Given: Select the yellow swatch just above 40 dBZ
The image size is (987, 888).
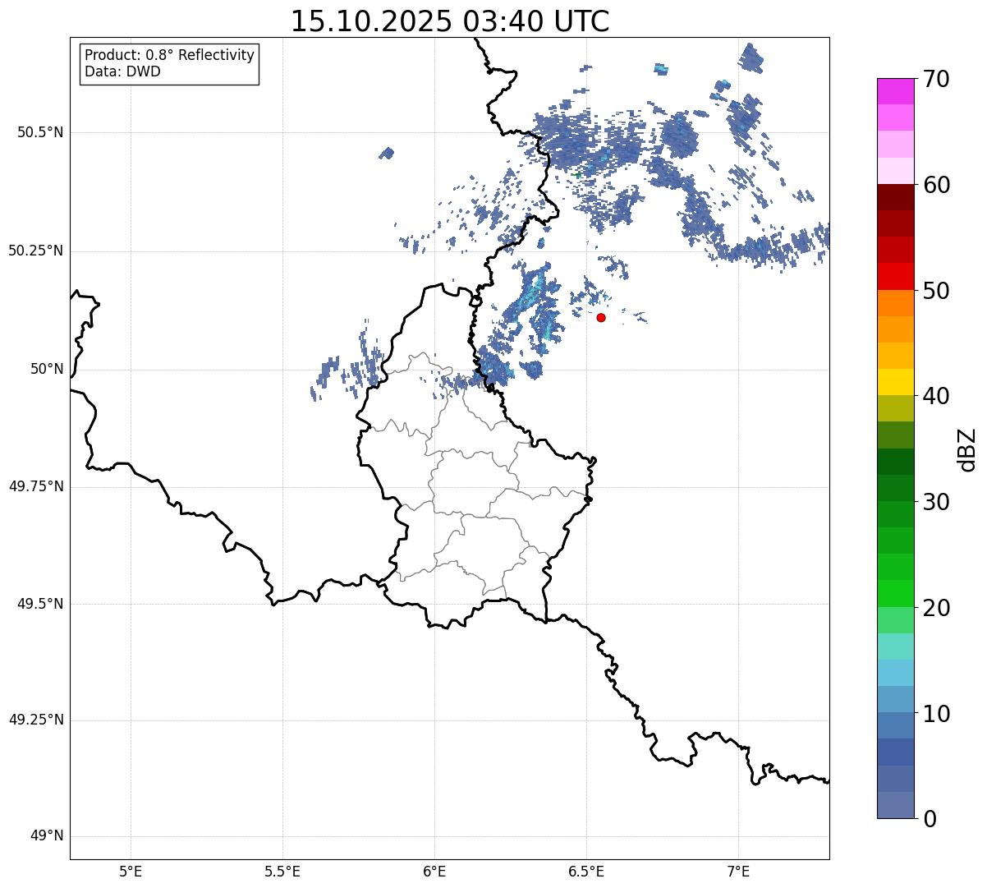Looking at the screenshot, I should [895, 382].
